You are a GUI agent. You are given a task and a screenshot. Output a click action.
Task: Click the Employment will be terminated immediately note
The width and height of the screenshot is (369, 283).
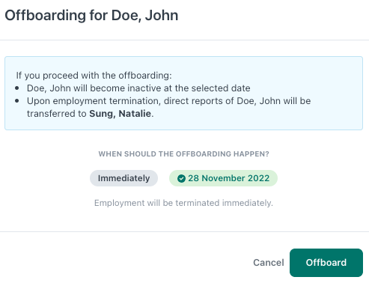[x=183, y=203]
